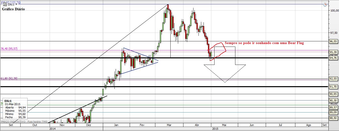This screenshot has height=131, width=339.
Task: Click the Abr month on time axis
Action: click(x=197, y=125)
